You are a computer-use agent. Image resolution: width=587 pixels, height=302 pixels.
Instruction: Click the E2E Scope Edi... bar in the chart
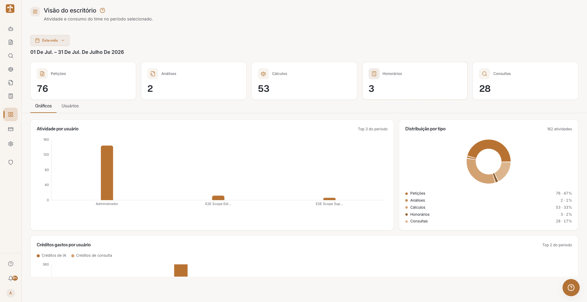tap(218, 198)
